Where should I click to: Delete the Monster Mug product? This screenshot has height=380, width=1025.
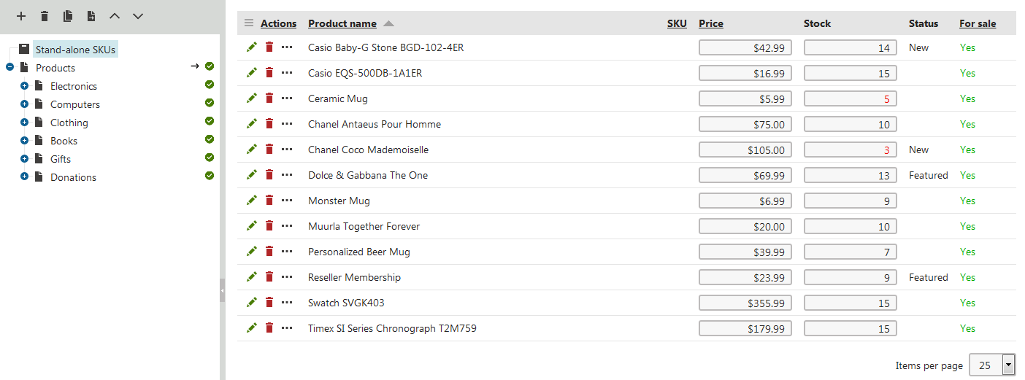269,200
